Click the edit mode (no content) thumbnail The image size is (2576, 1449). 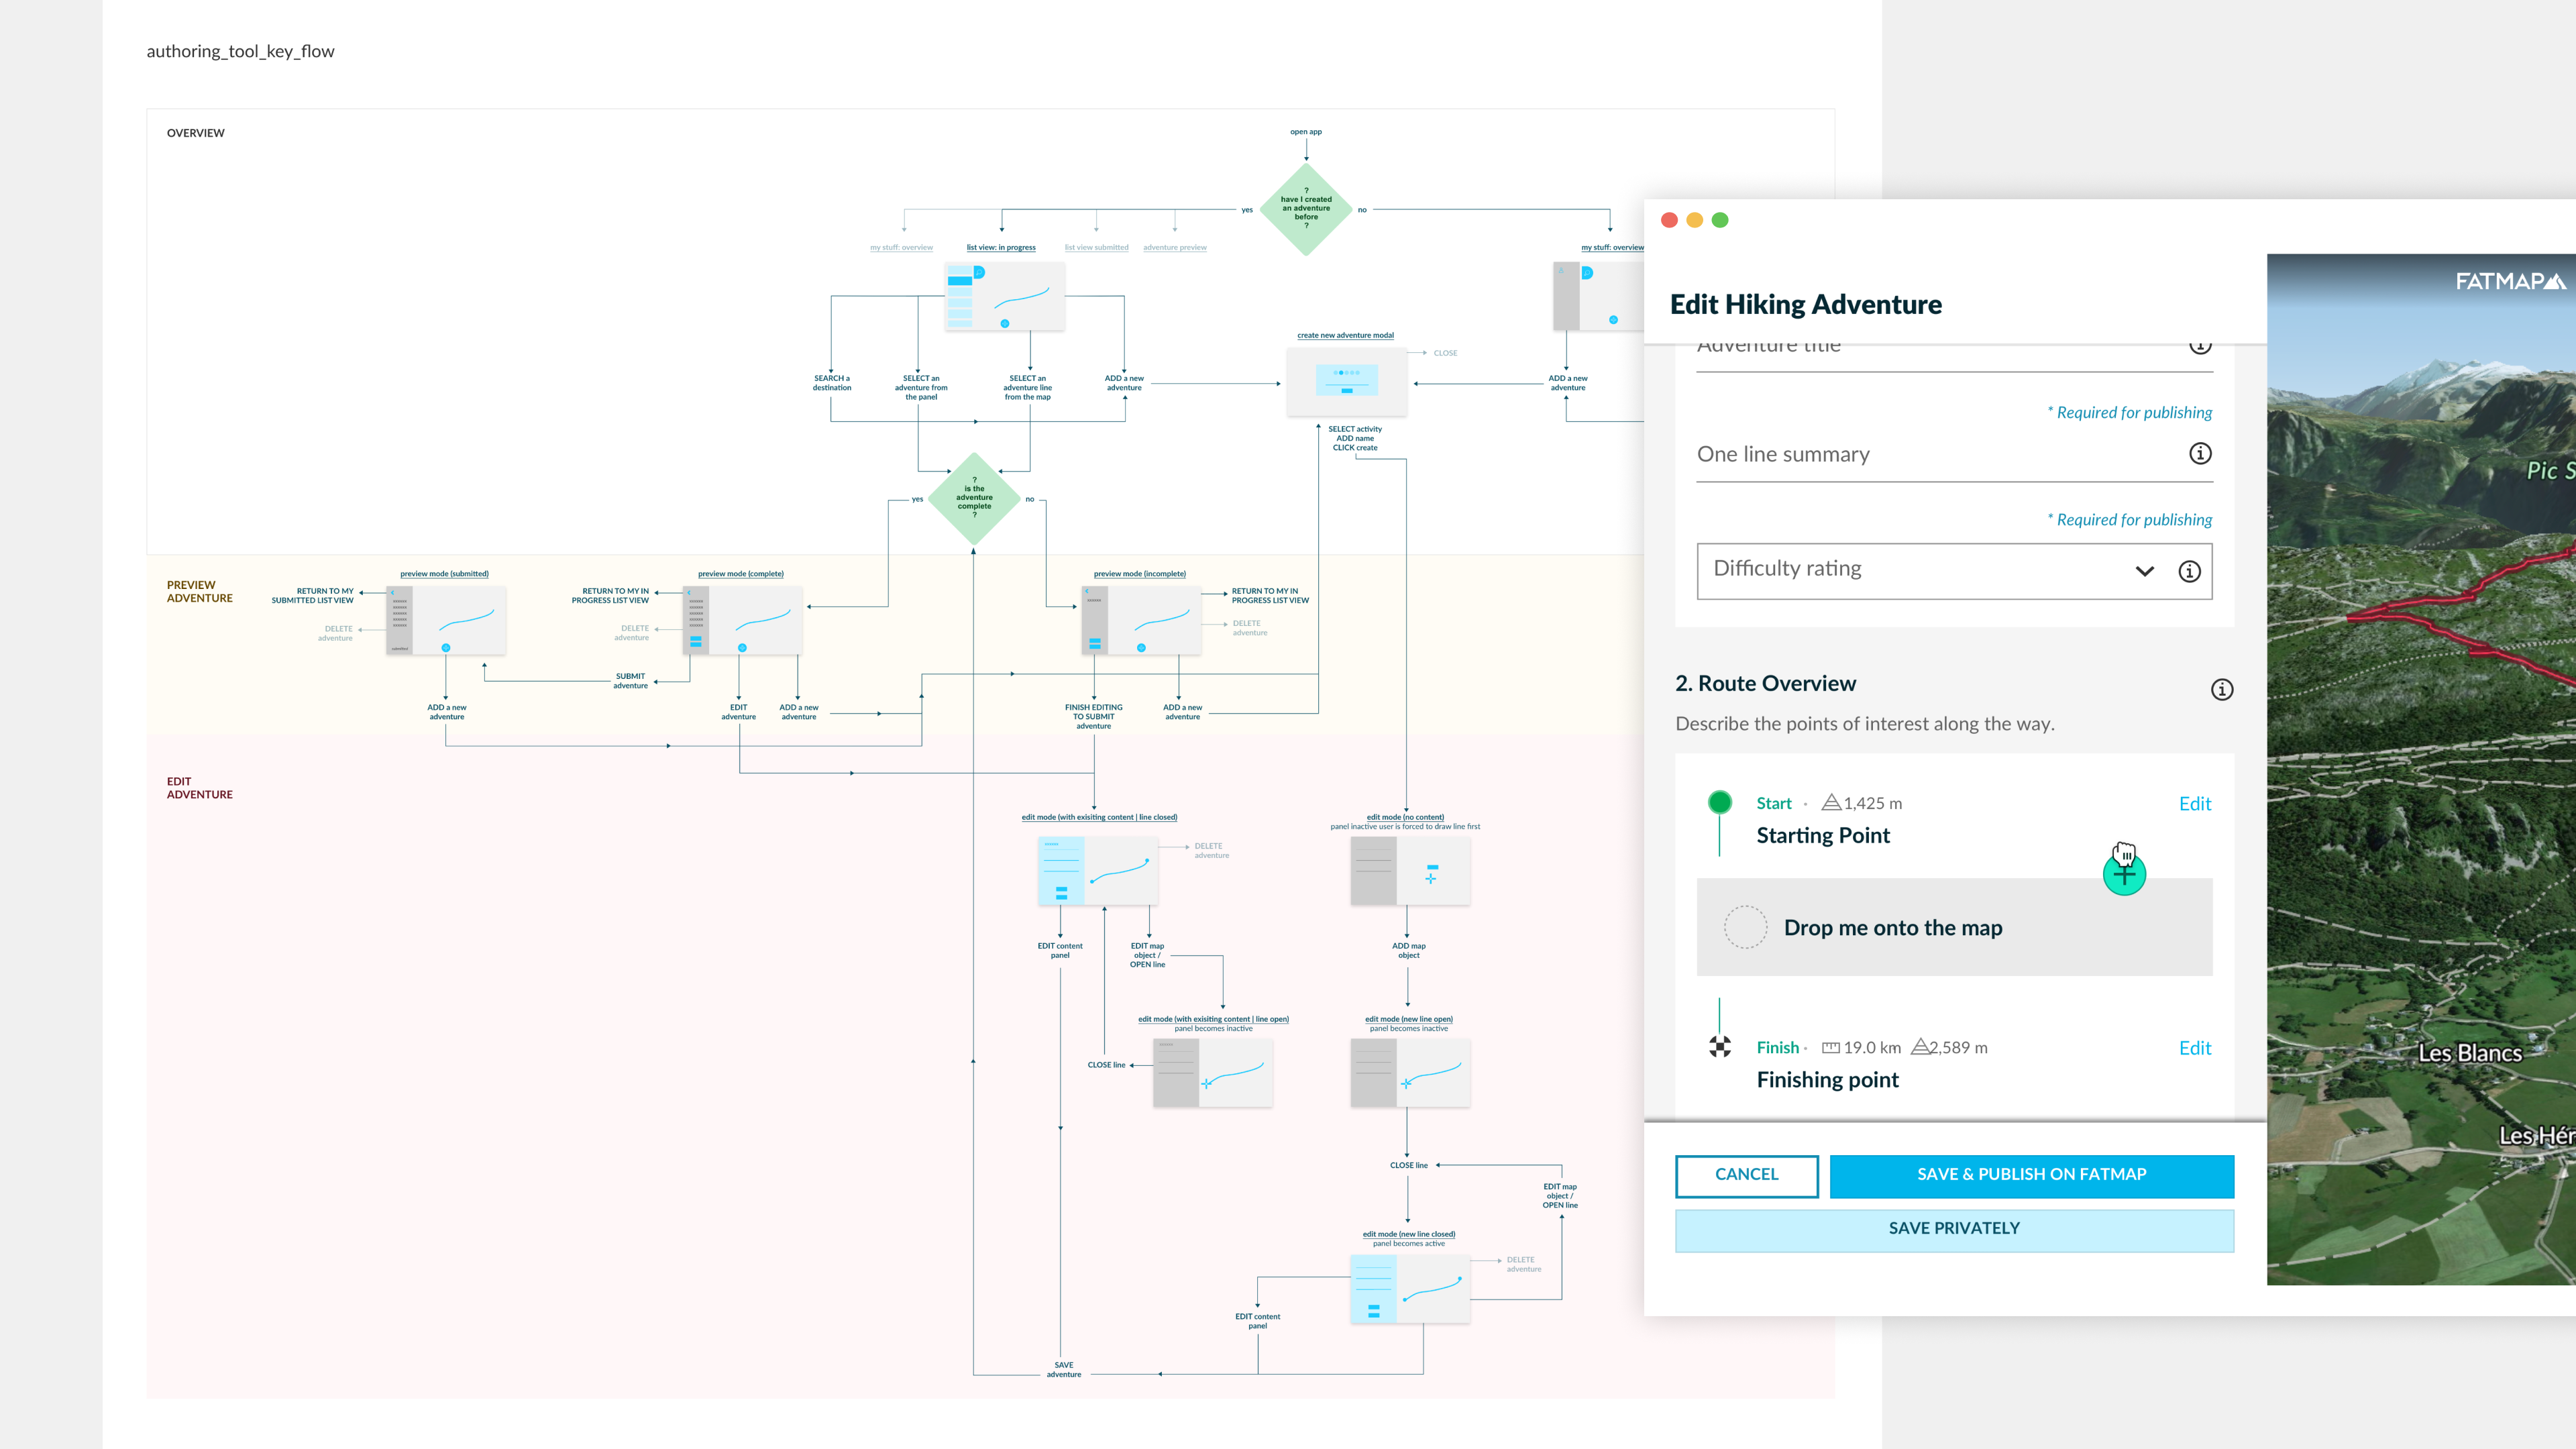(x=1410, y=871)
